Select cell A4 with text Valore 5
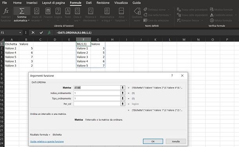Viewport: 239px width, 147px height. coord(12,57)
